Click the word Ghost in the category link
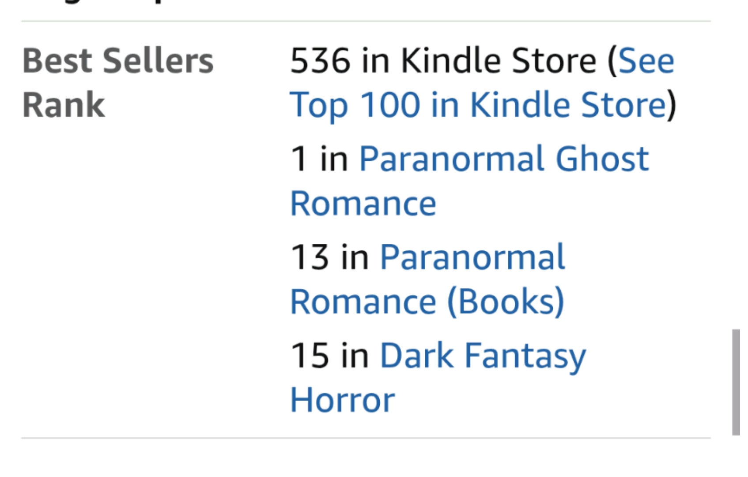This screenshot has width=748, height=477. coord(602,159)
